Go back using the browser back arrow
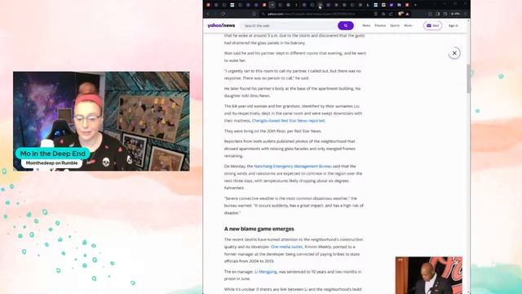The image size is (522, 294). click(208, 14)
